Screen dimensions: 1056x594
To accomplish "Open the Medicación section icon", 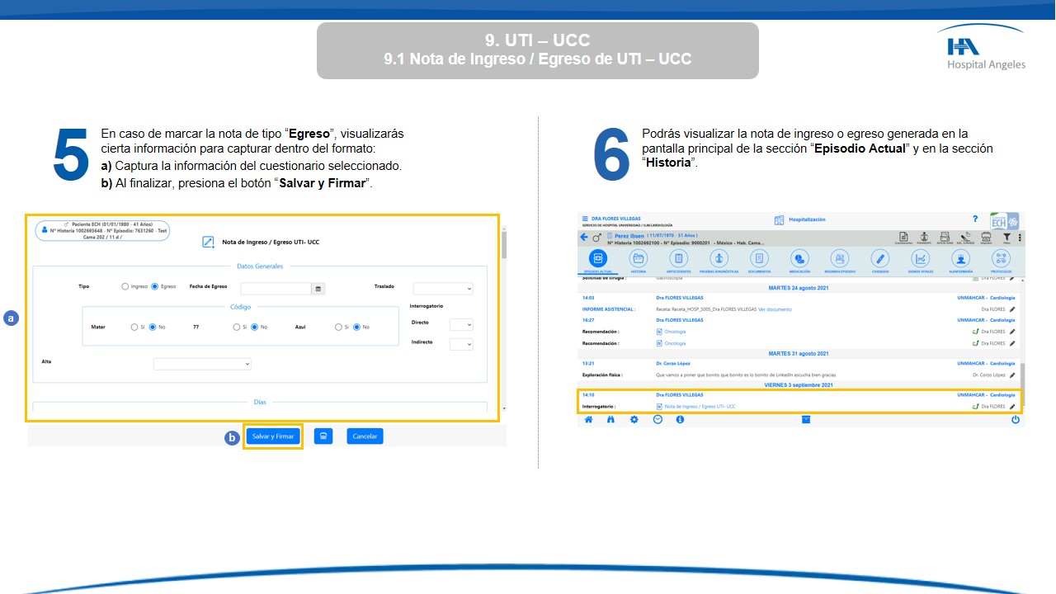I will pos(799,259).
